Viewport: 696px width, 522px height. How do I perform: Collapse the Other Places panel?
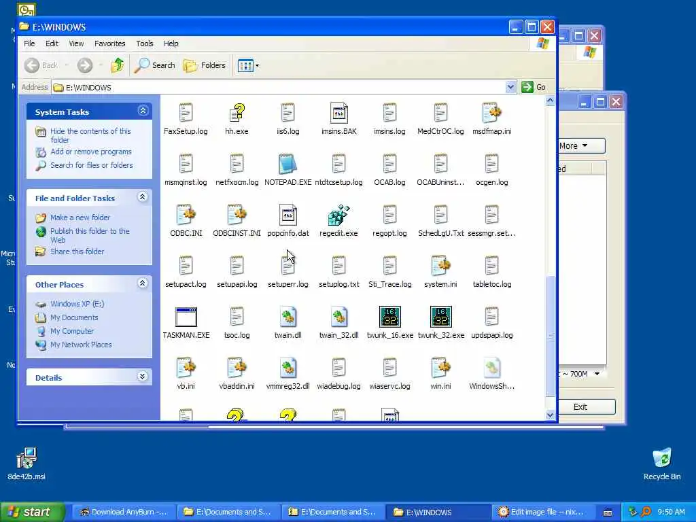pos(143,283)
